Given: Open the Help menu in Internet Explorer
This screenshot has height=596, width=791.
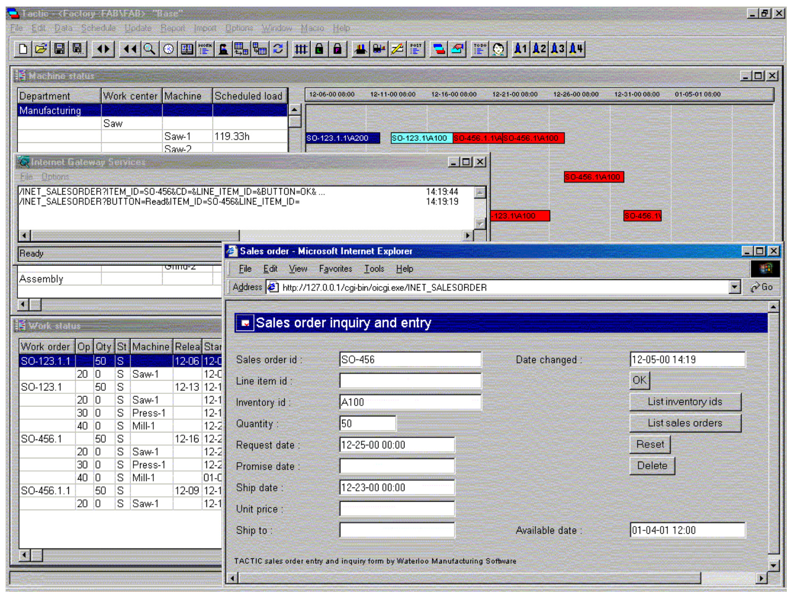Looking at the screenshot, I should [x=404, y=269].
